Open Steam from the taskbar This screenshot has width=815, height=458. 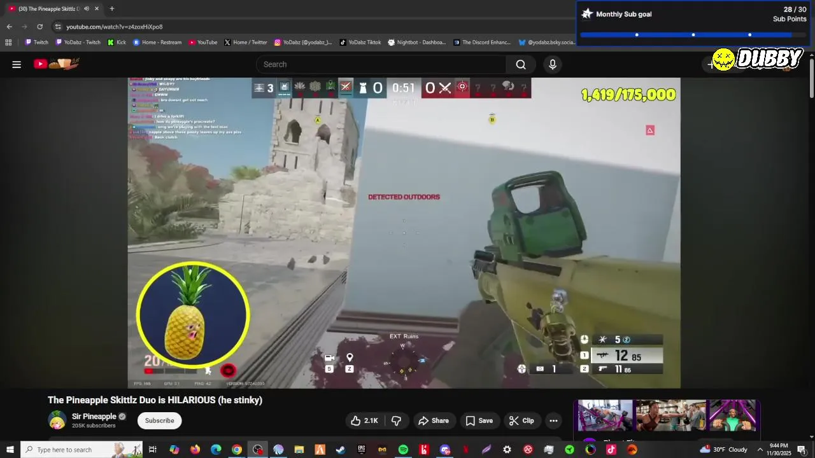pos(341,450)
